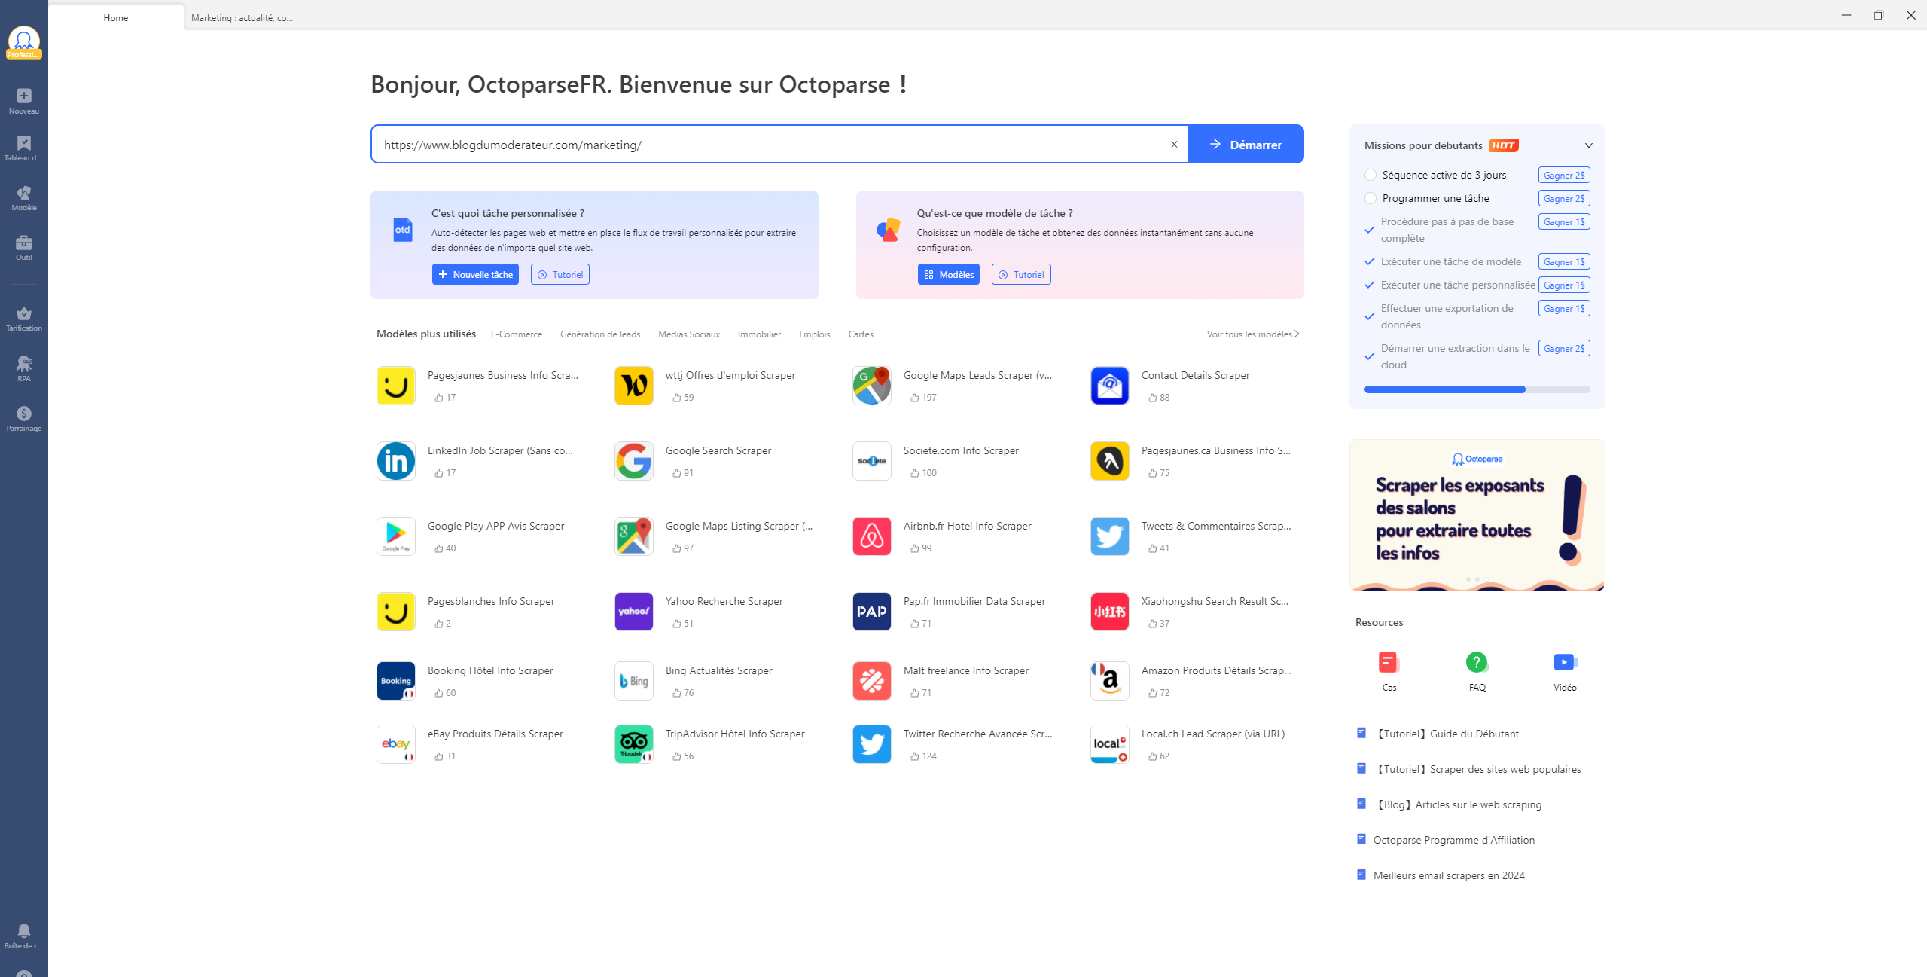Select the Médias Sociaux category tab
Screen dimensions: 1927x977
[x=689, y=334]
